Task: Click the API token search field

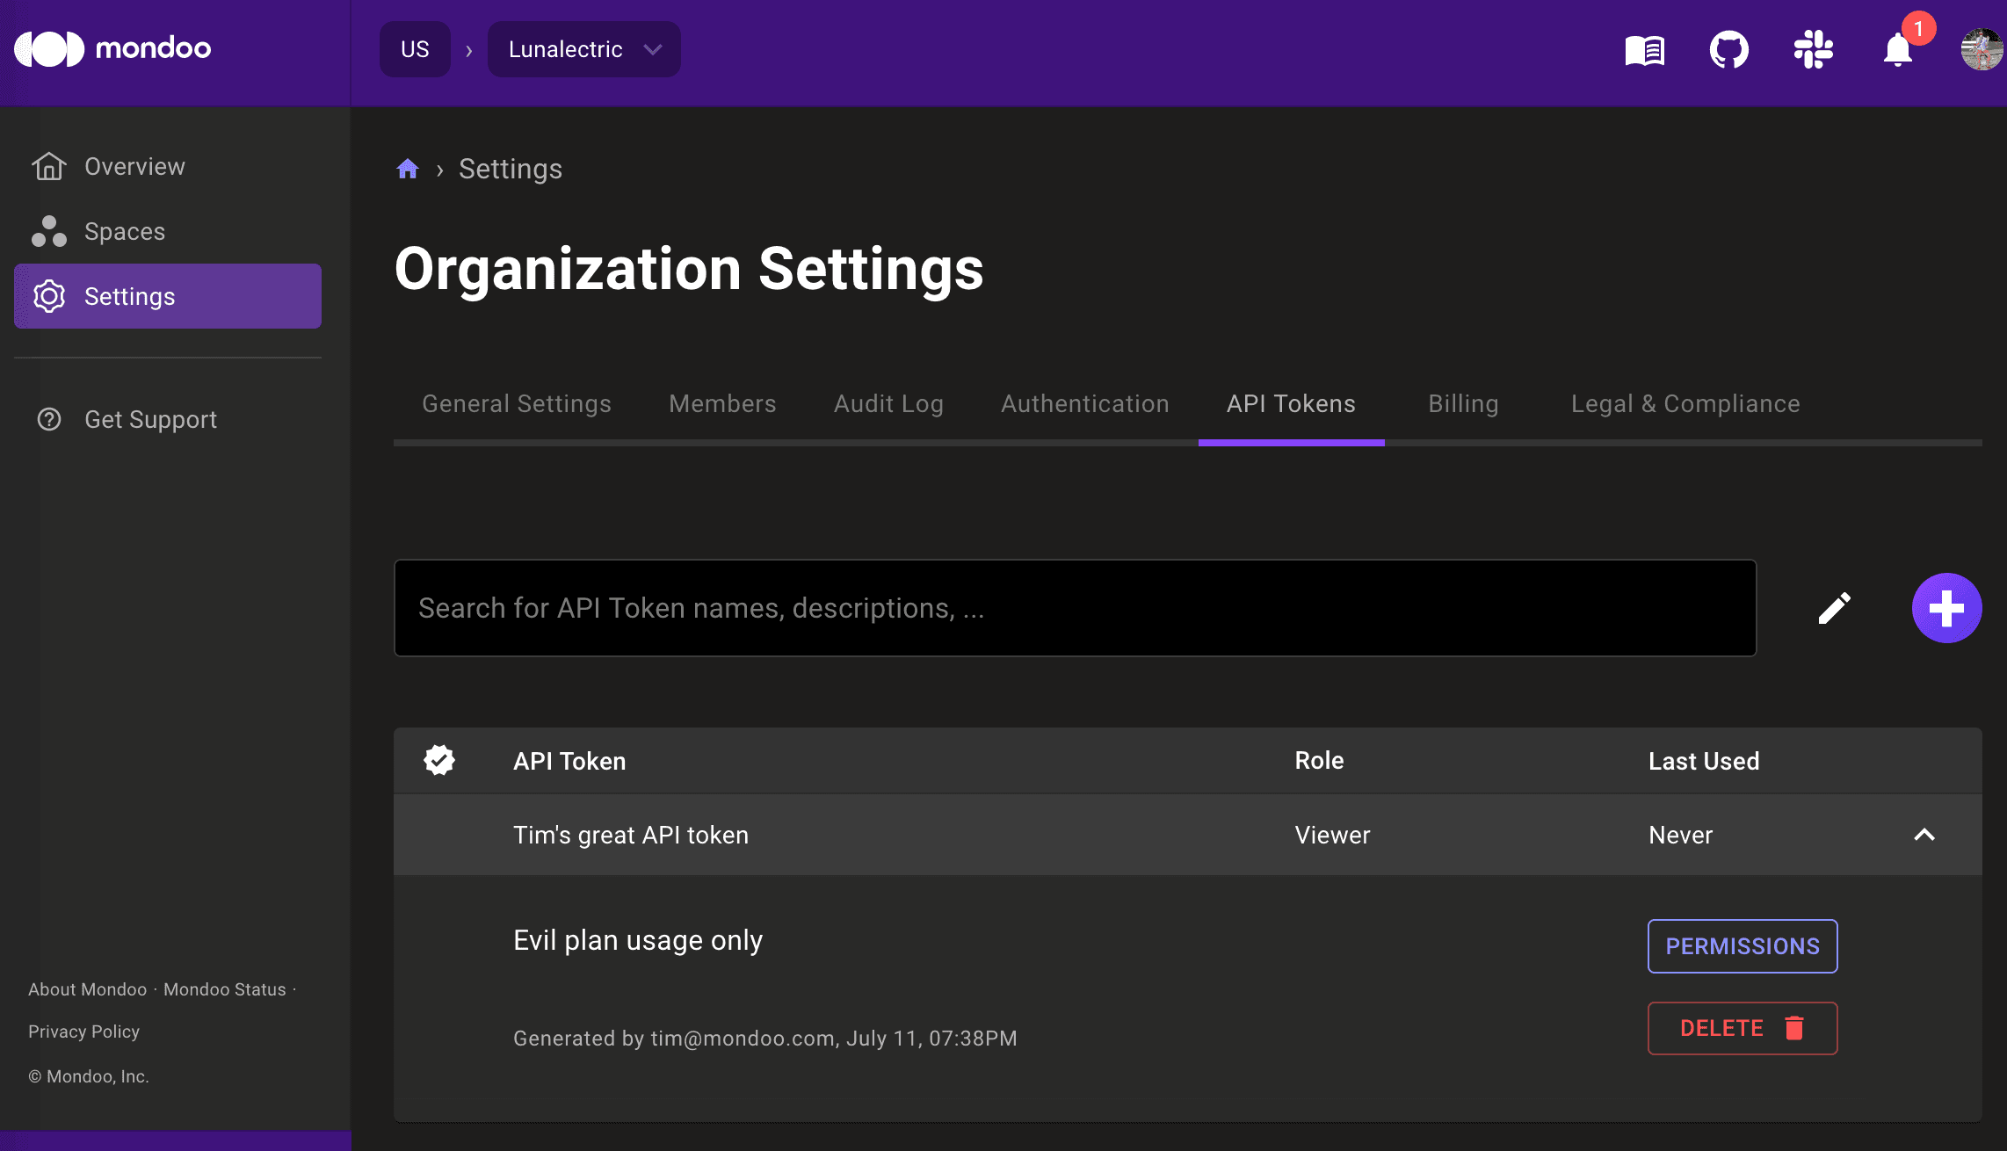Action: 1075,608
